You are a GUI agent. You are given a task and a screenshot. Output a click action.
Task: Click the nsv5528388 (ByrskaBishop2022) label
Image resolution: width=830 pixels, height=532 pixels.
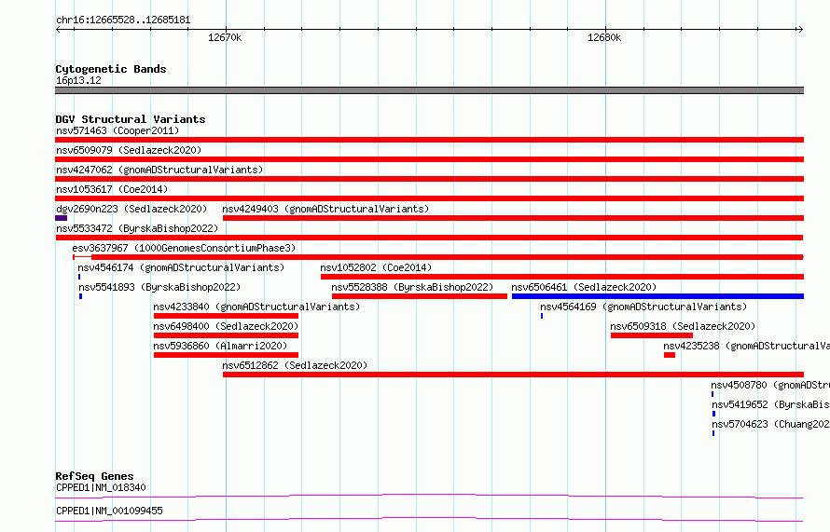(x=412, y=287)
